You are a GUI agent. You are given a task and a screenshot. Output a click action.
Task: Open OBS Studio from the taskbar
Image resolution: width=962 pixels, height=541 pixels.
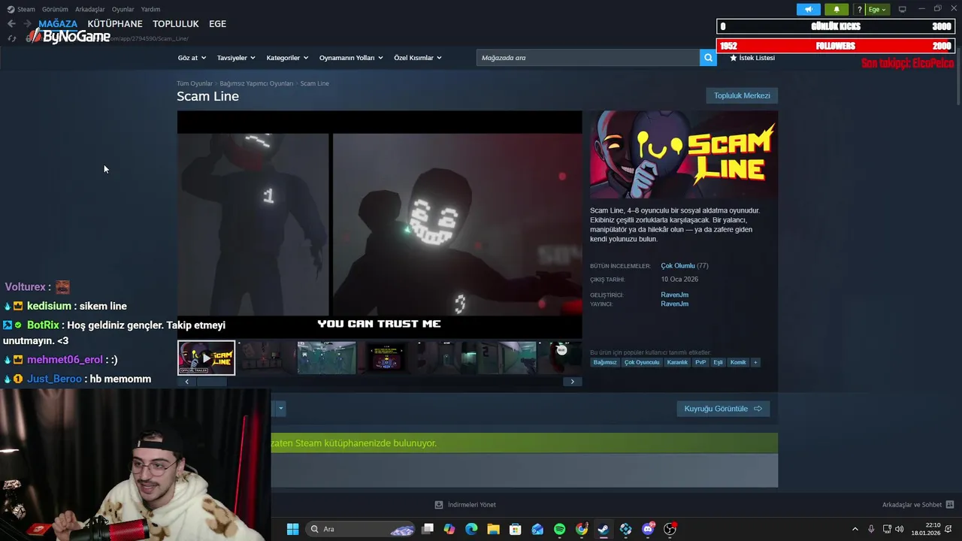(x=670, y=529)
